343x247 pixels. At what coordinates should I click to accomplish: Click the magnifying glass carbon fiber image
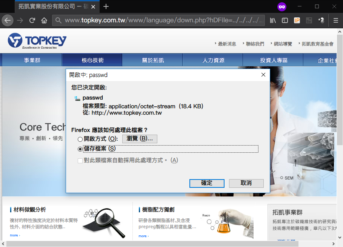[x=104, y=222]
